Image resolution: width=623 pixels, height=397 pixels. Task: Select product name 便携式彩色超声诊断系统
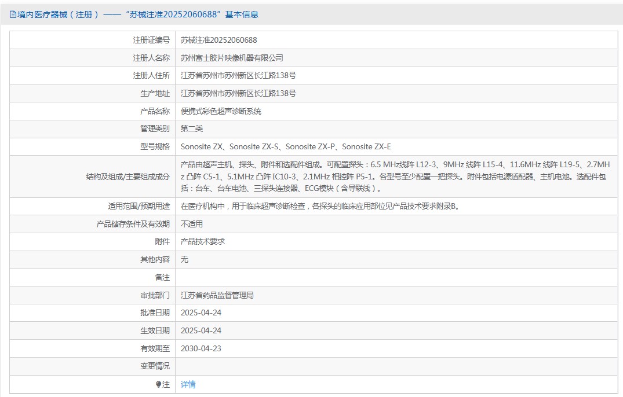tap(221, 111)
